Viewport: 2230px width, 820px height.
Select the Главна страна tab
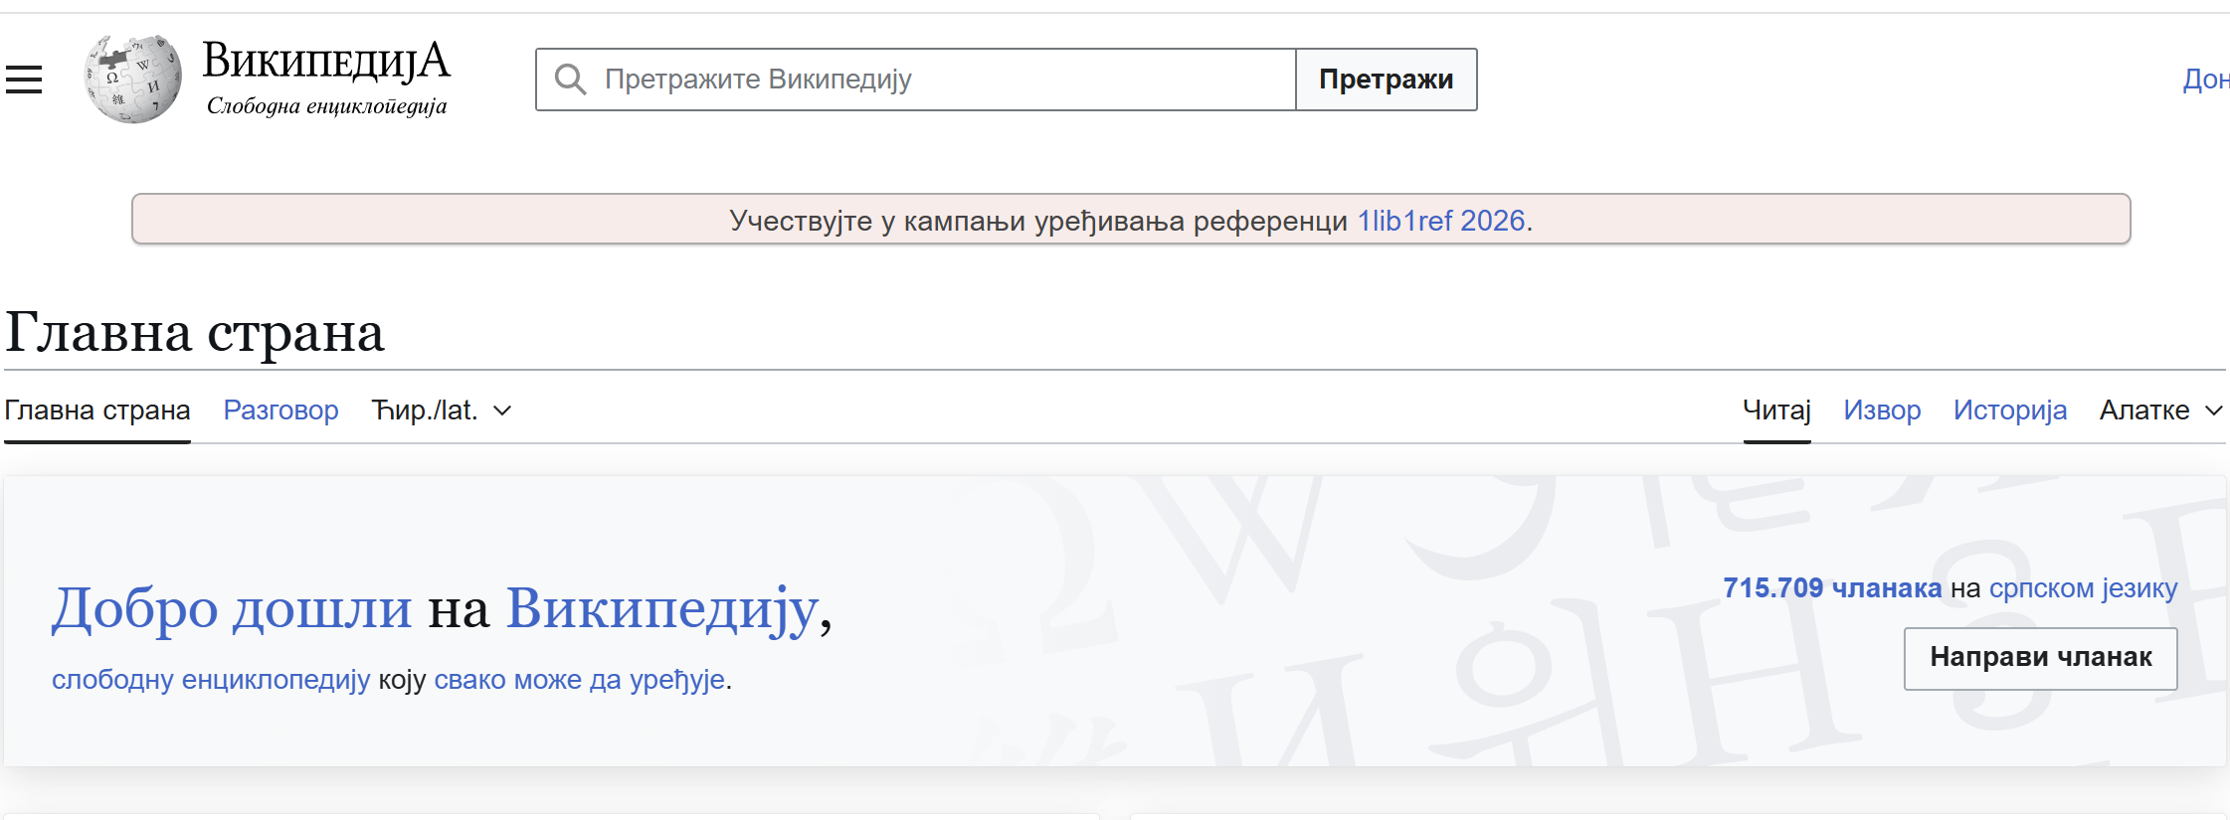[x=97, y=410]
